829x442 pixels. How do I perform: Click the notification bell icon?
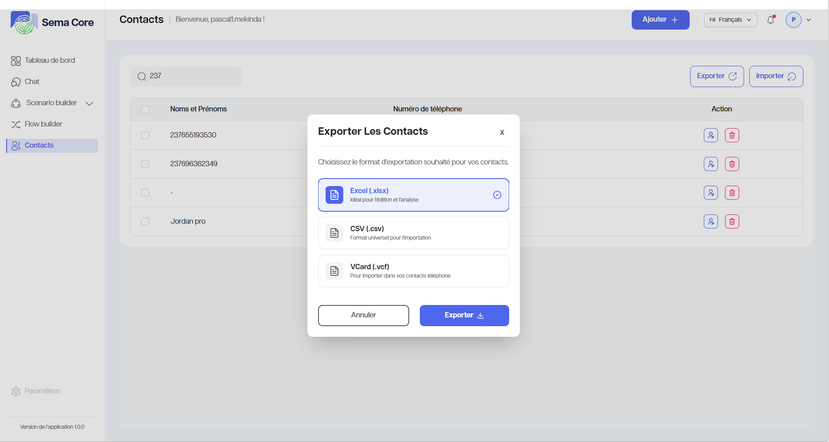pyautogui.click(x=771, y=20)
